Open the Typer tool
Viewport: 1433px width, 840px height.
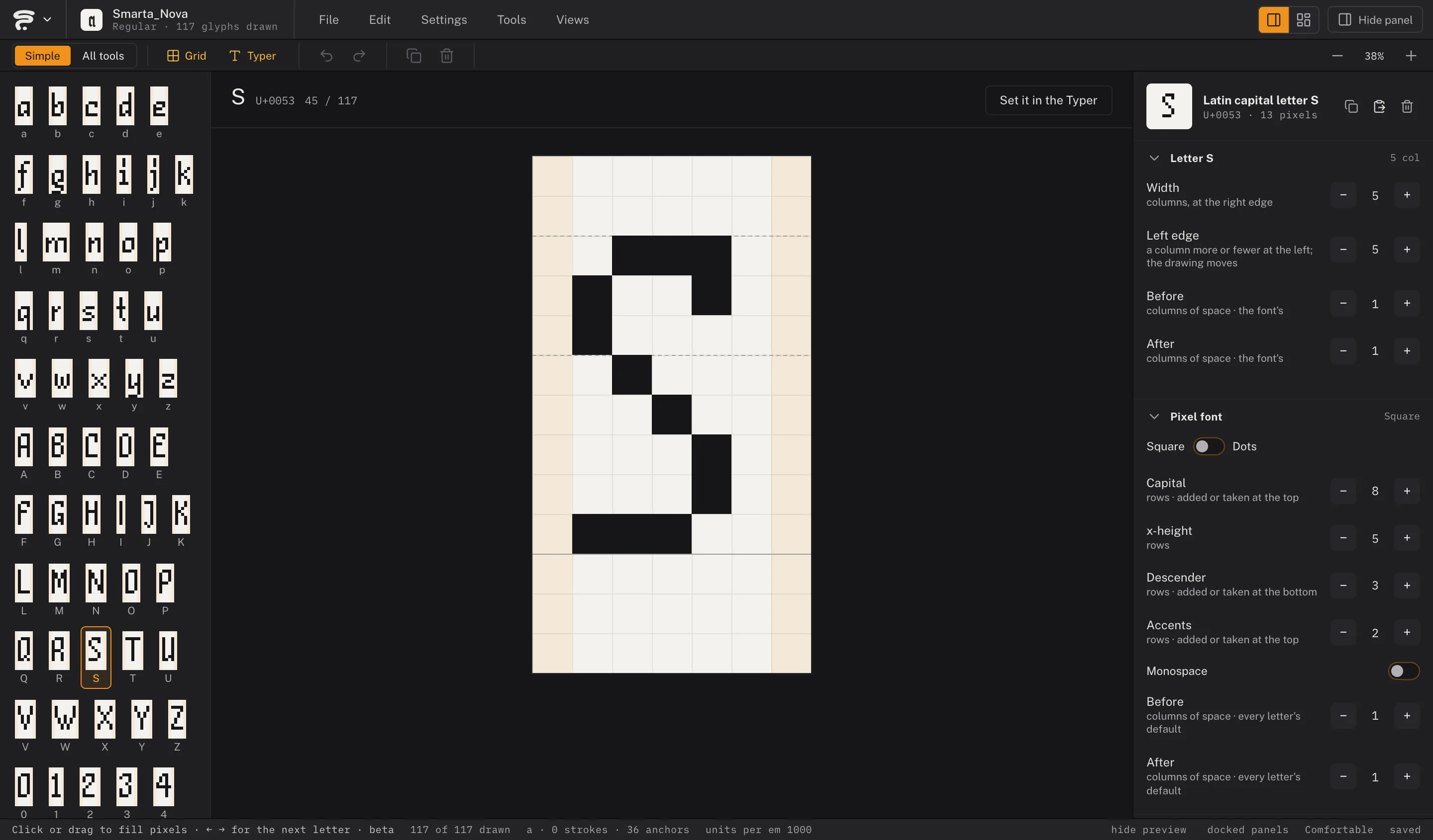pos(252,56)
